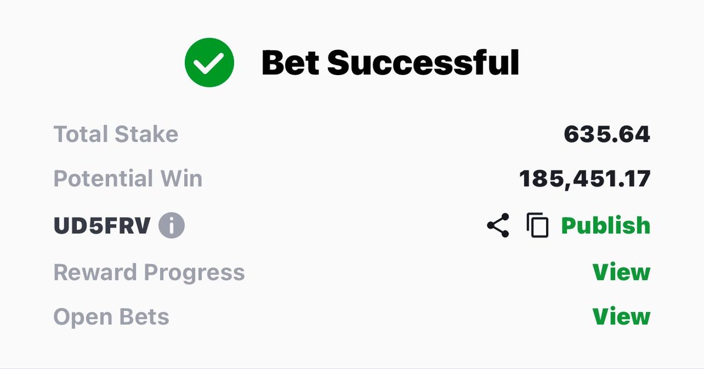
Task: Copy the booking code with copy icon
Action: (x=537, y=226)
